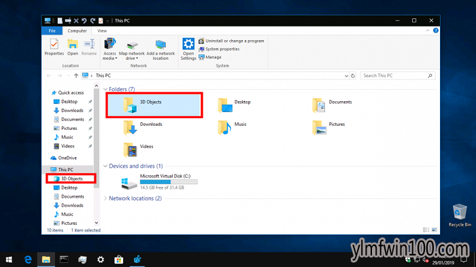Select the 3D Objects folder
The height and width of the screenshot is (267, 476).
click(x=154, y=105)
